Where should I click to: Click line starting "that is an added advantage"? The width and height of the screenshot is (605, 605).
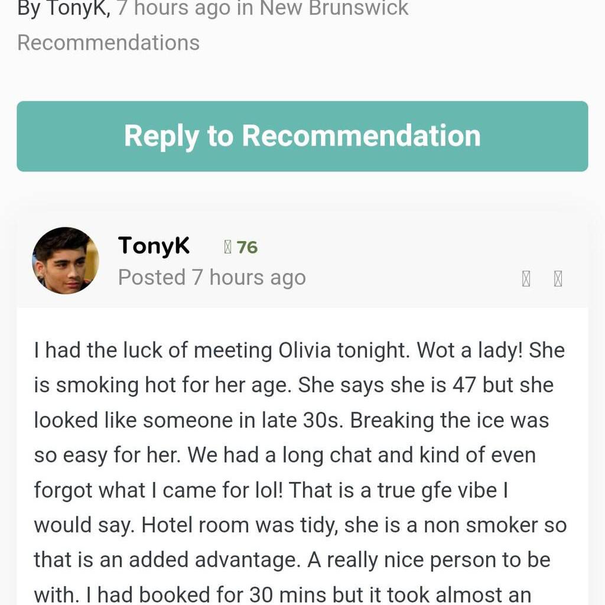pos(292,560)
